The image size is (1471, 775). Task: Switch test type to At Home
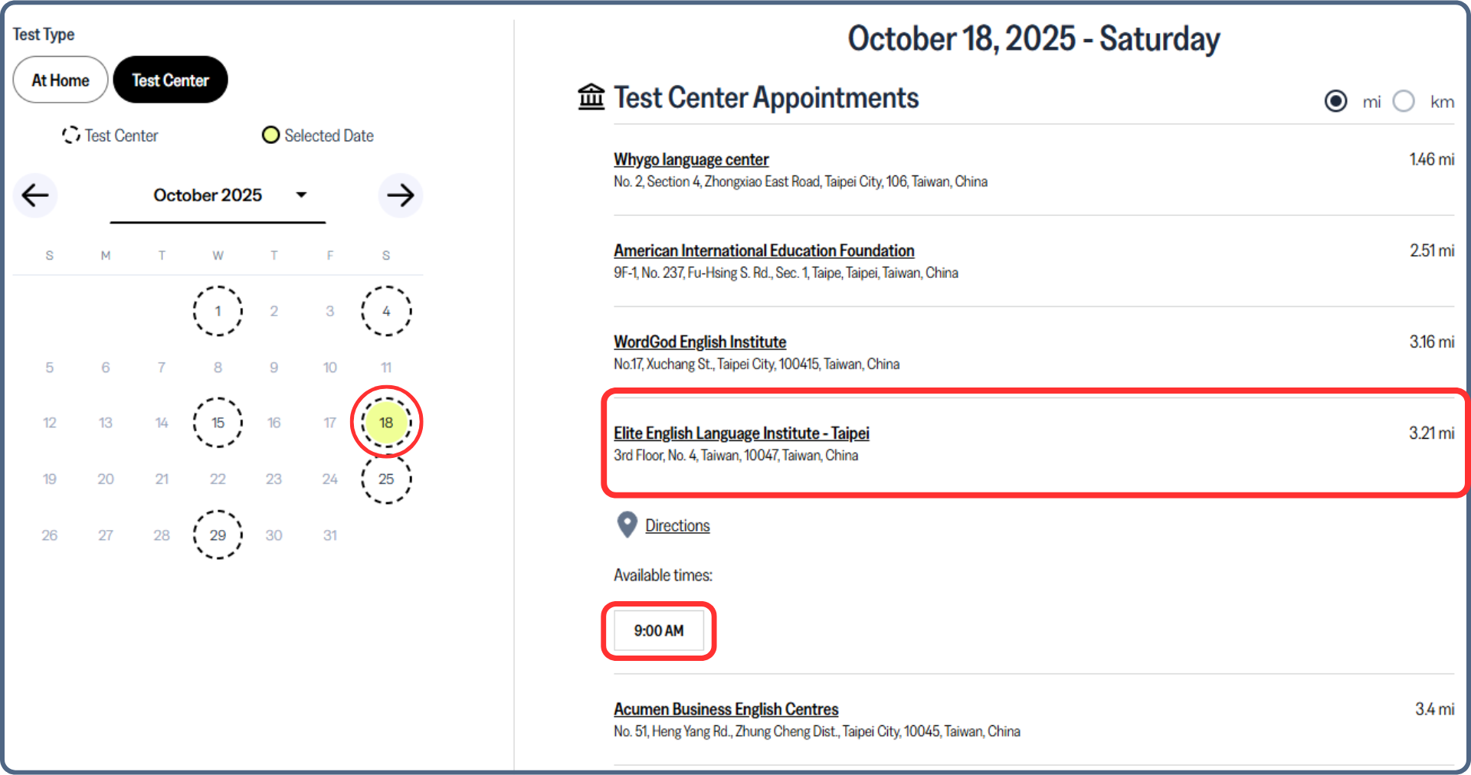point(61,80)
